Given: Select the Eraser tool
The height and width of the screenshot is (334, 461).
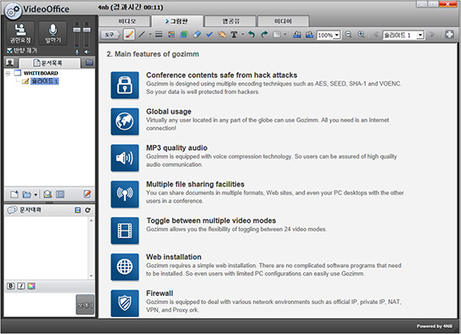Looking at the screenshot, I should coord(197,35).
